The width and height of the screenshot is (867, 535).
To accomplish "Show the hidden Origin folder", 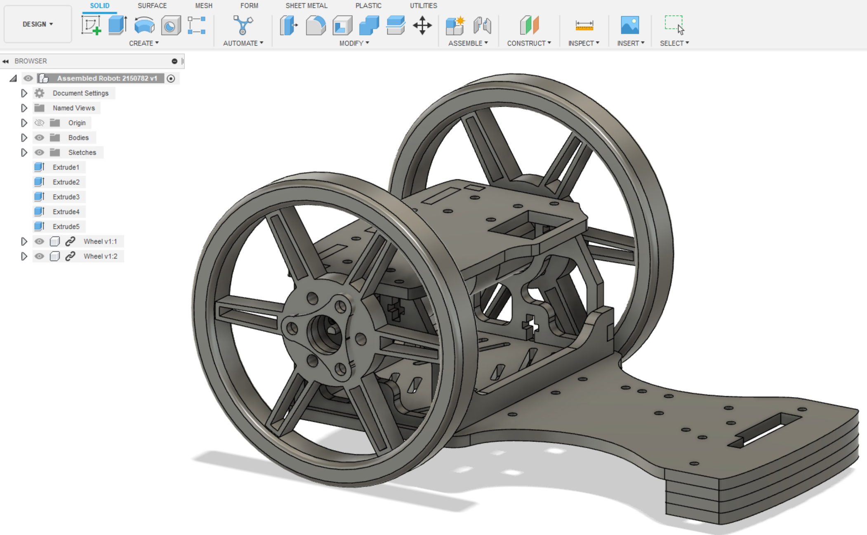I will click(39, 123).
